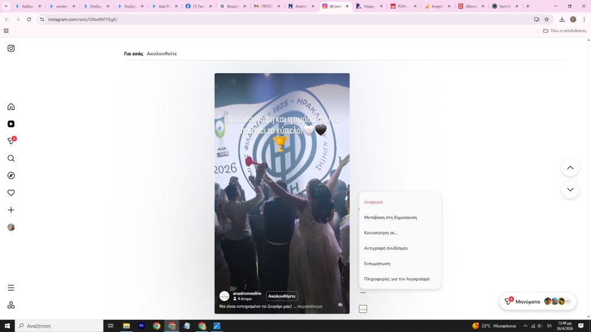
Task: Bookmark page with star icon
Action: [547, 19]
